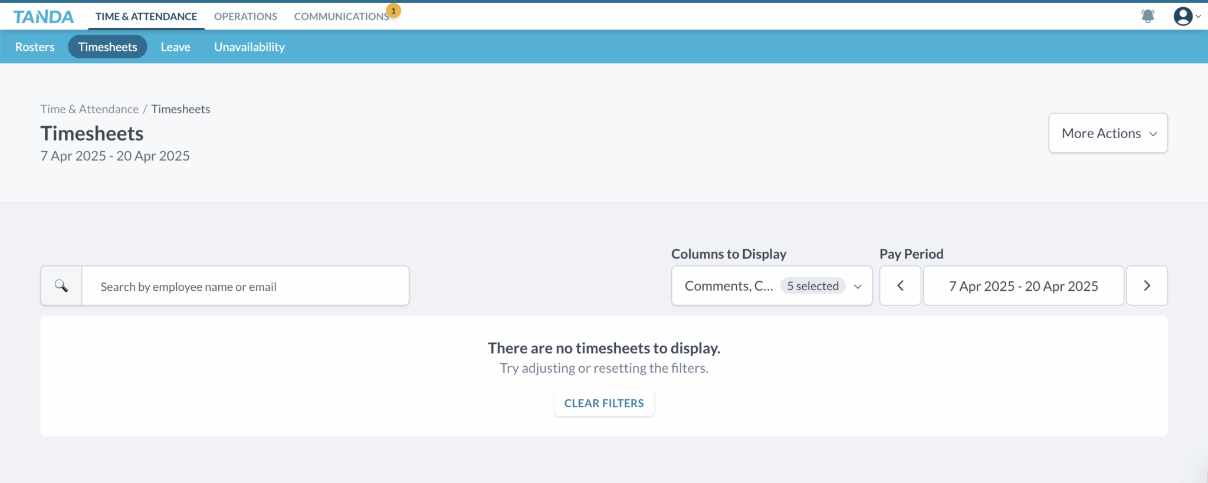Focus the employee name or email search field
The width and height of the screenshot is (1208, 483).
tap(245, 287)
